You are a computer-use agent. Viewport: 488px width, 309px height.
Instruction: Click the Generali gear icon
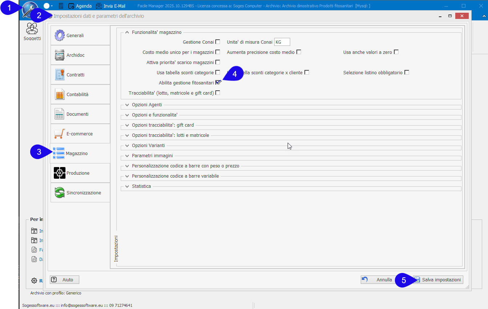click(60, 36)
